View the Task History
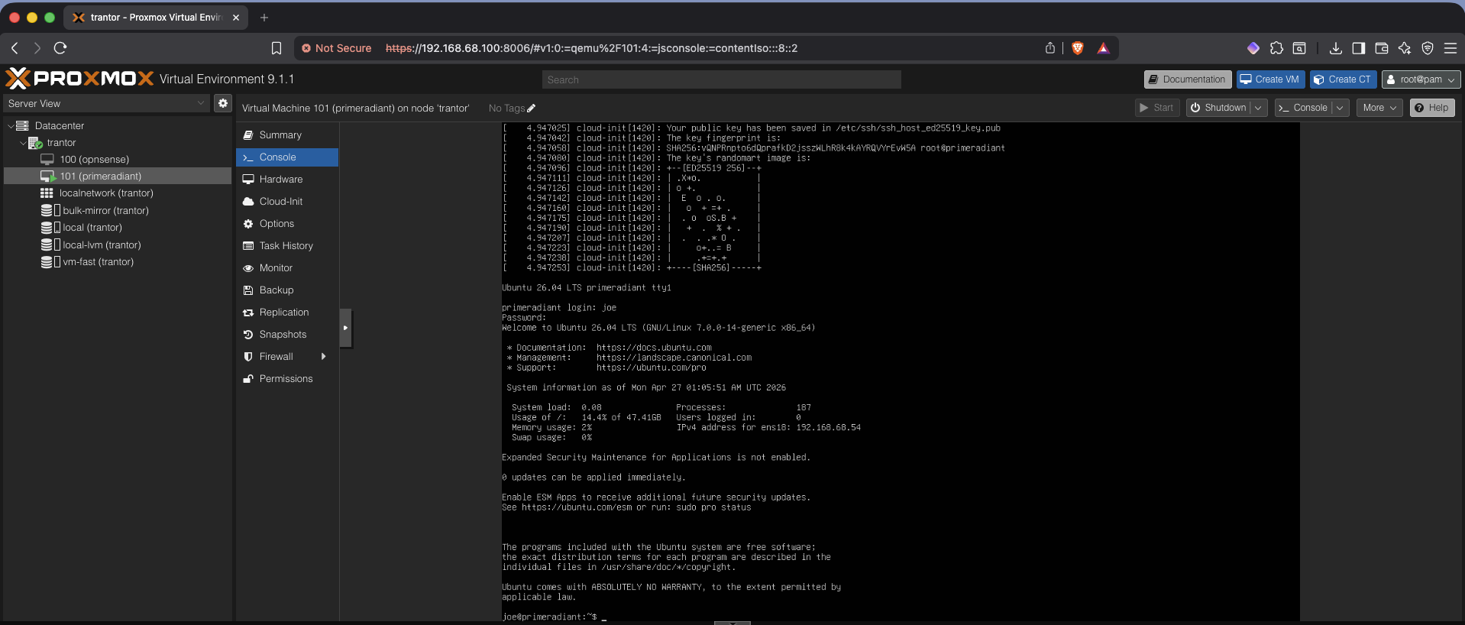The height and width of the screenshot is (625, 1465). tap(287, 246)
